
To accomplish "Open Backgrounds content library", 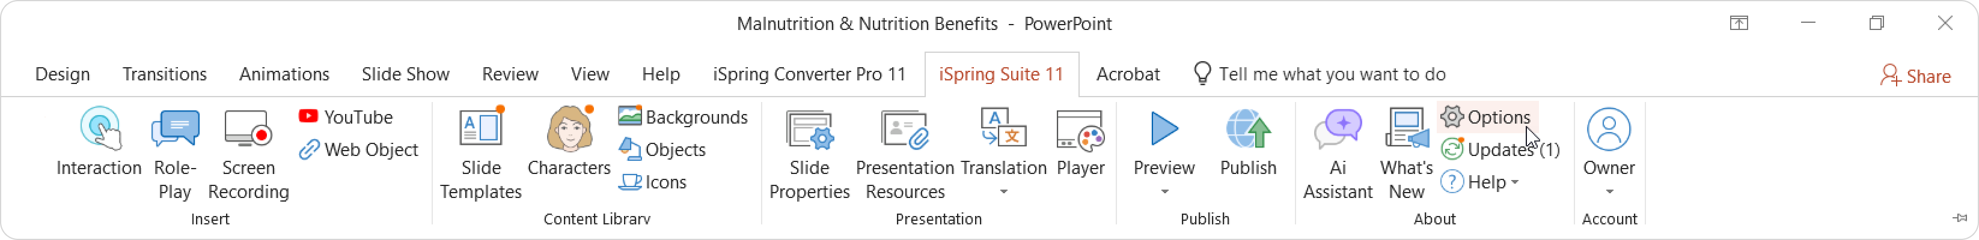I will click(x=682, y=116).
